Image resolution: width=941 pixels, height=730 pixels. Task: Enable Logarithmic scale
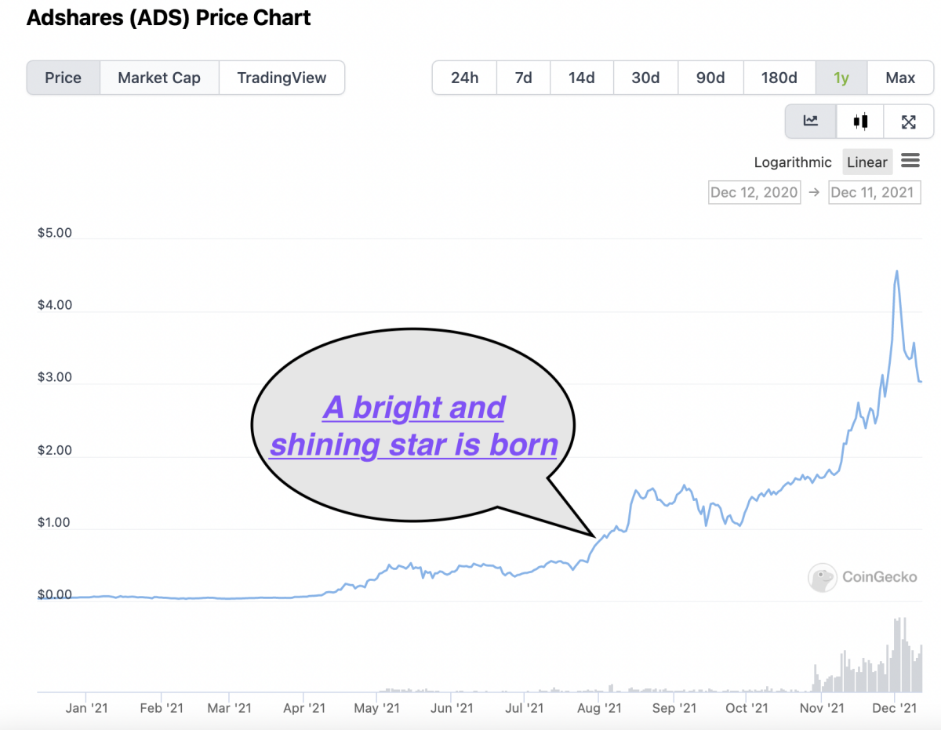[x=793, y=162]
